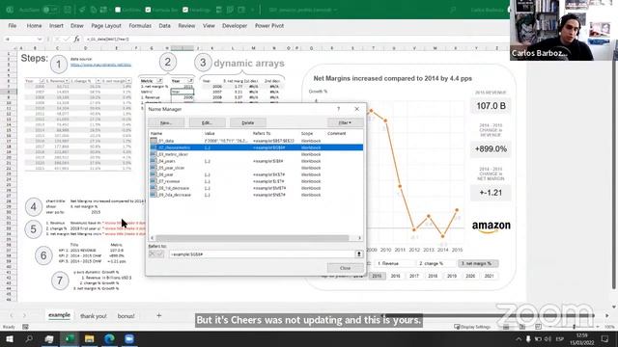
Task: Switch to the Data tab
Action: tap(165, 26)
